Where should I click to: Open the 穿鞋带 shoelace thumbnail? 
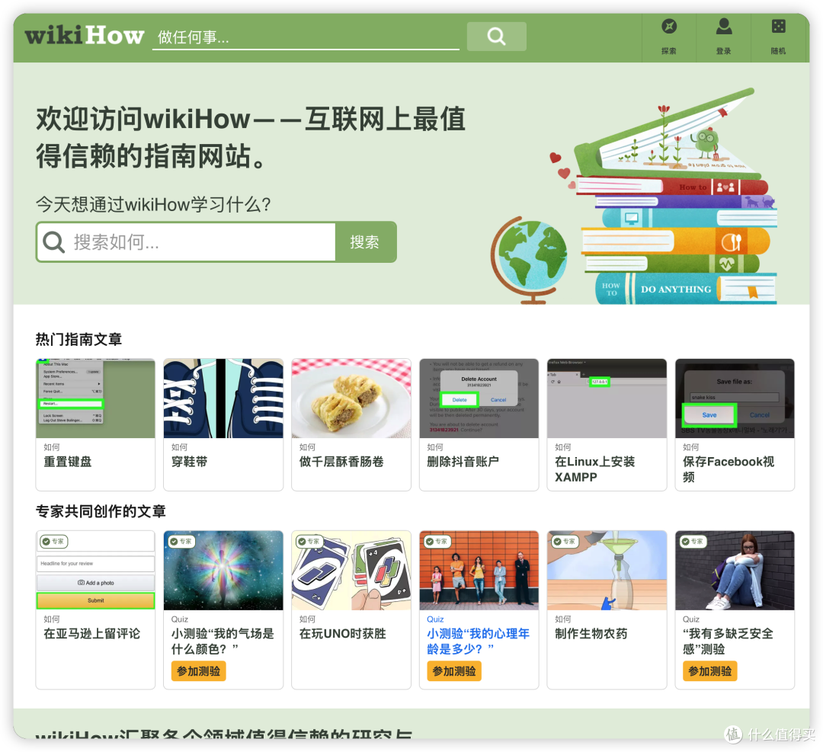pos(223,398)
